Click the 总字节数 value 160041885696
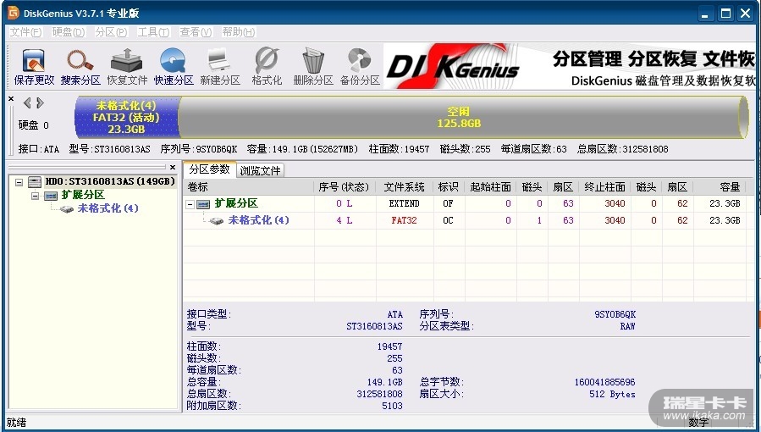 (x=604, y=382)
